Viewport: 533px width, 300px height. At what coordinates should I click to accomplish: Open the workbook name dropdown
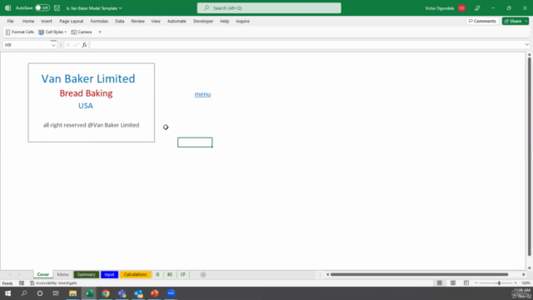(120, 8)
